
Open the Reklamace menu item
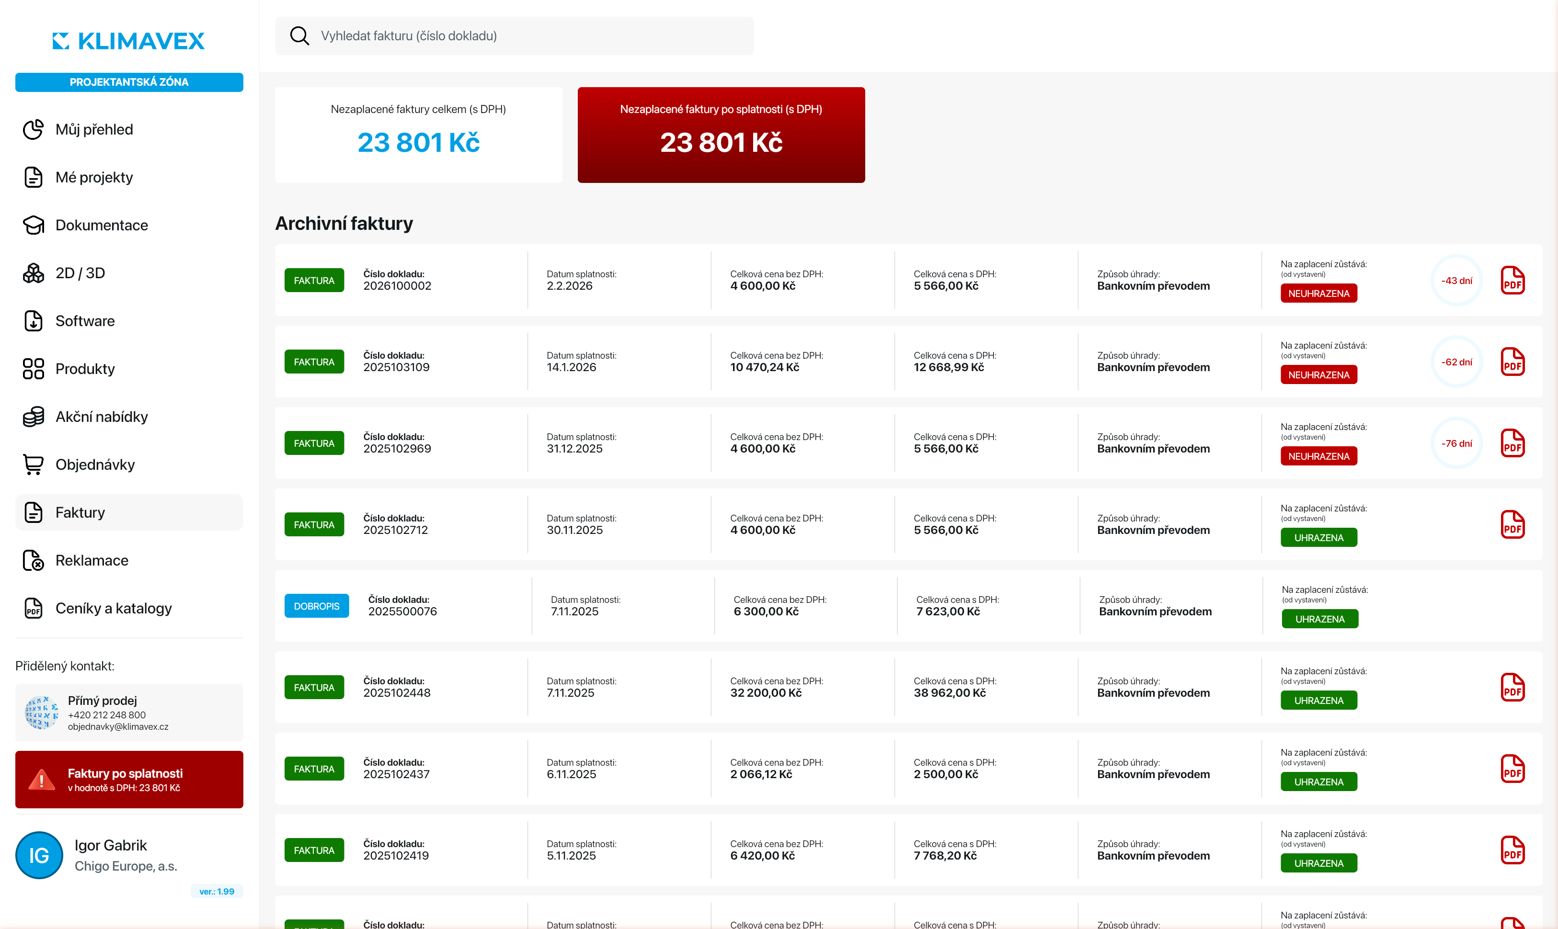(129, 560)
